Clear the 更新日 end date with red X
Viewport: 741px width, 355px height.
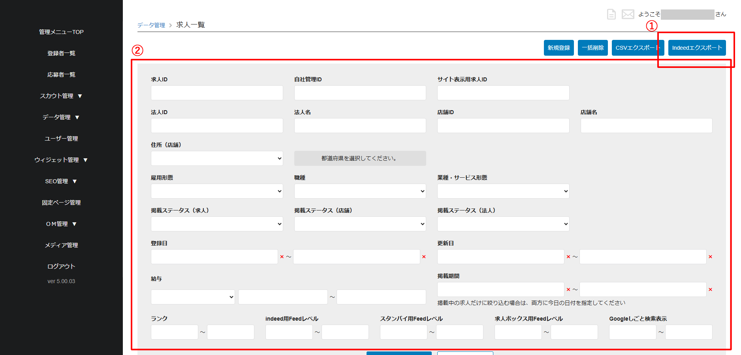(710, 257)
